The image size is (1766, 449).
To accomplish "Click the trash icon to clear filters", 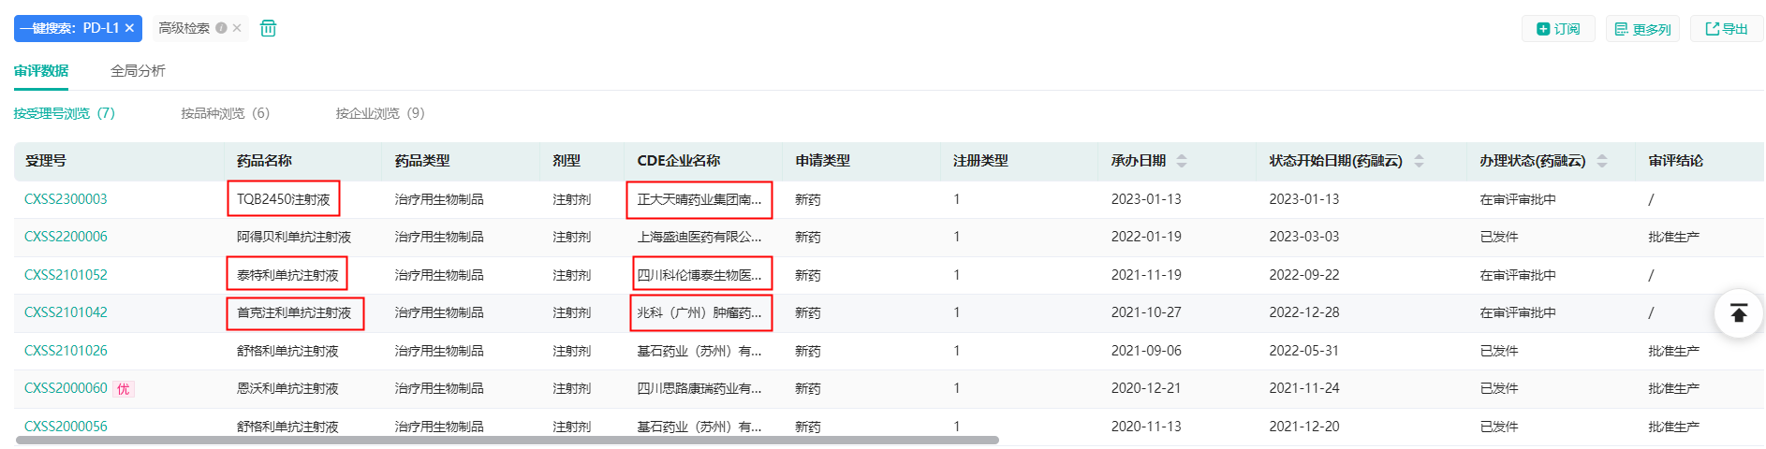I will (x=268, y=28).
